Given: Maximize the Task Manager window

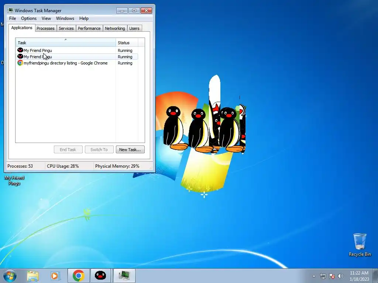Looking at the screenshot, I should point(134,11).
